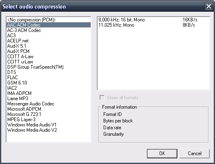
Task: Select Windows Media Audio V2
Action: 49,130
